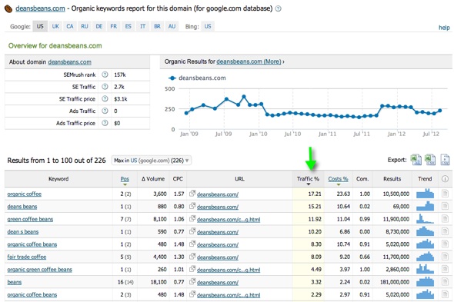Screen dimensions: 454x302
Task: View SERP source icon for deans beans row
Action: coord(445,206)
